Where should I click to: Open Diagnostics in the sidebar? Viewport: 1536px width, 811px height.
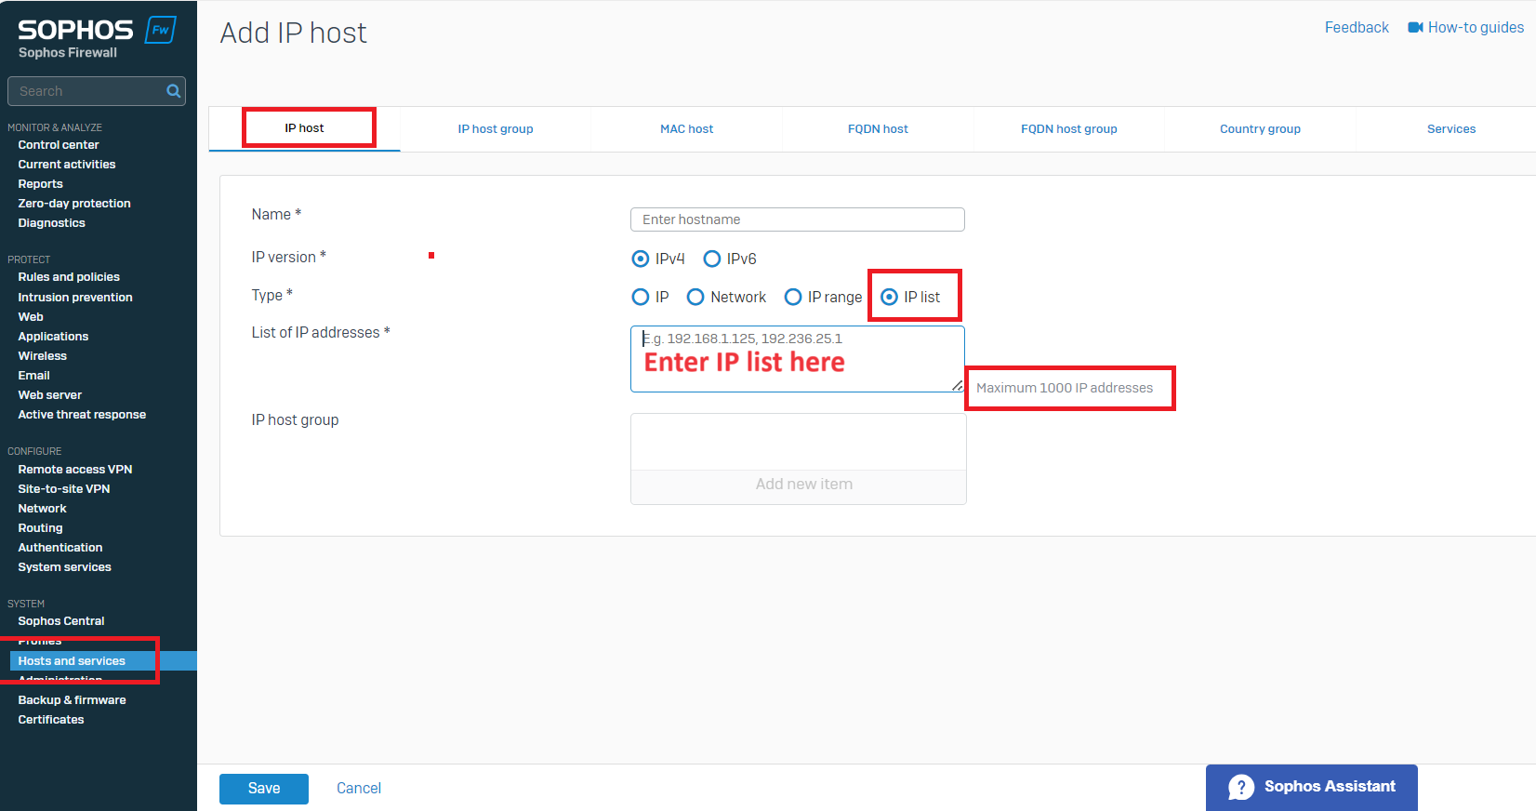(51, 223)
